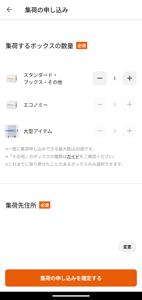
Task: Open the ガイド link
Action: (73, 157)
